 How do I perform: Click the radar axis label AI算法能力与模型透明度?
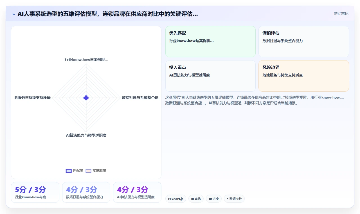[86, 135]
